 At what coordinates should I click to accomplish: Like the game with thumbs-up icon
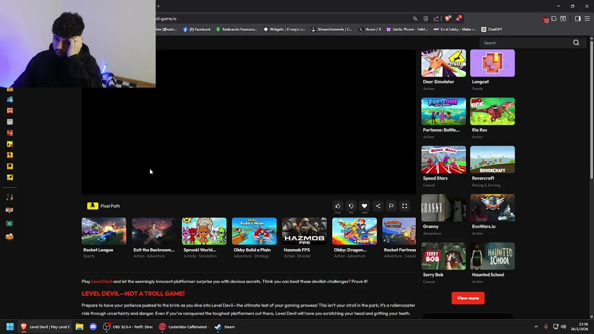(x=338, y=206)
